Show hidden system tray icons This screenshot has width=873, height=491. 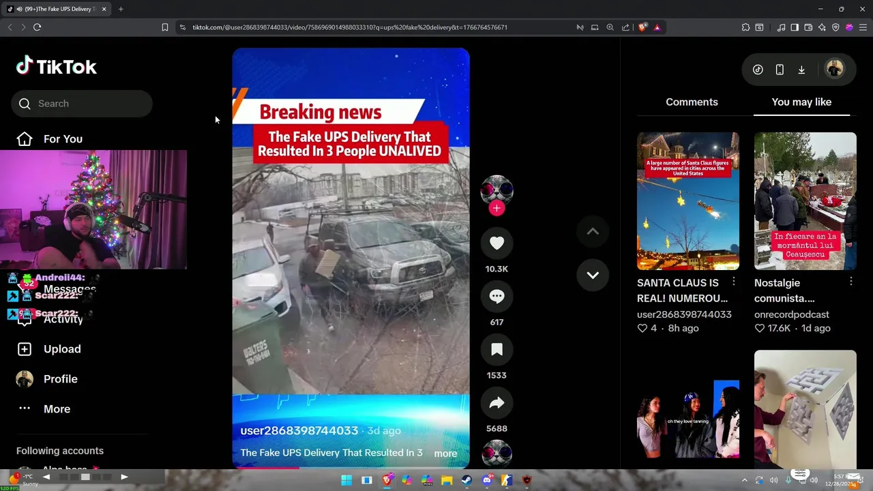744,480
